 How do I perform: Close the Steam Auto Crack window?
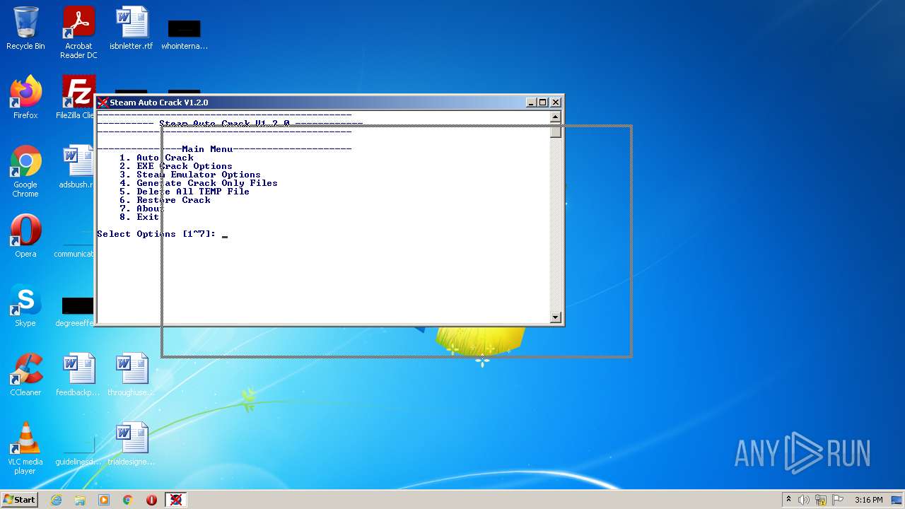click(x=556, y=103)
